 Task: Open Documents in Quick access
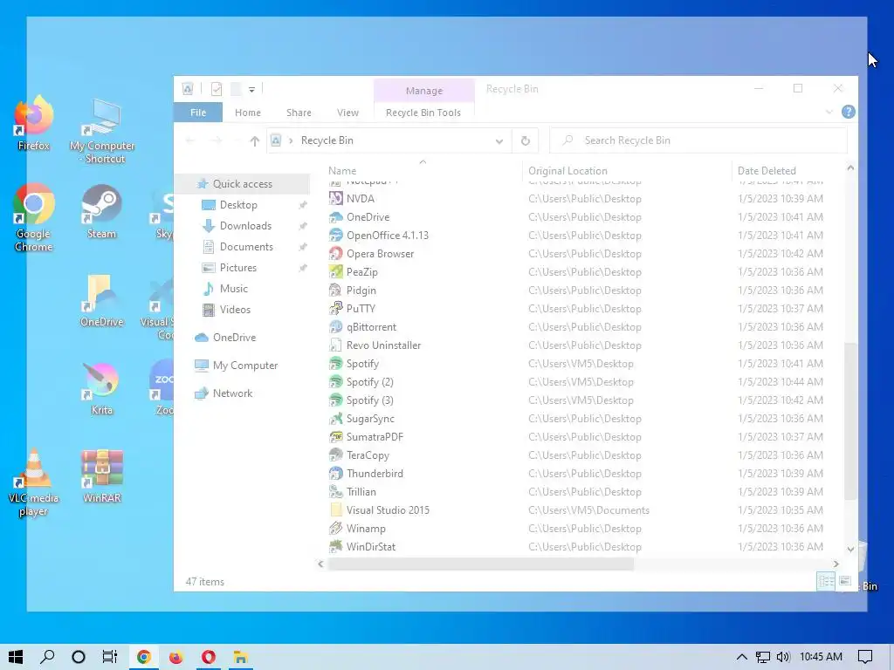pyautogui.click(x=246, y=247)
